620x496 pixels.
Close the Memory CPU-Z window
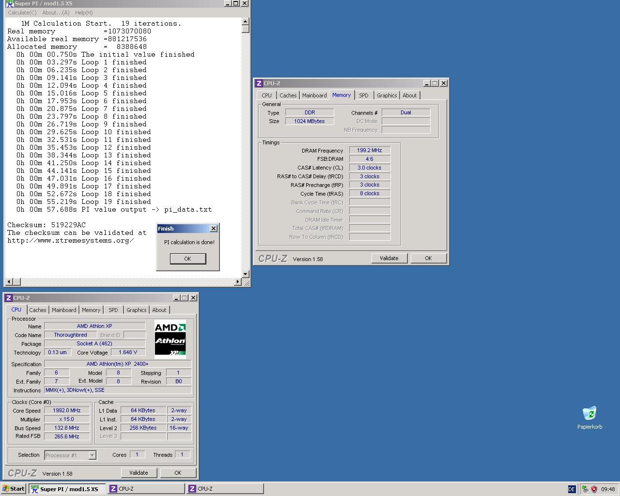(x=443, y=83)
